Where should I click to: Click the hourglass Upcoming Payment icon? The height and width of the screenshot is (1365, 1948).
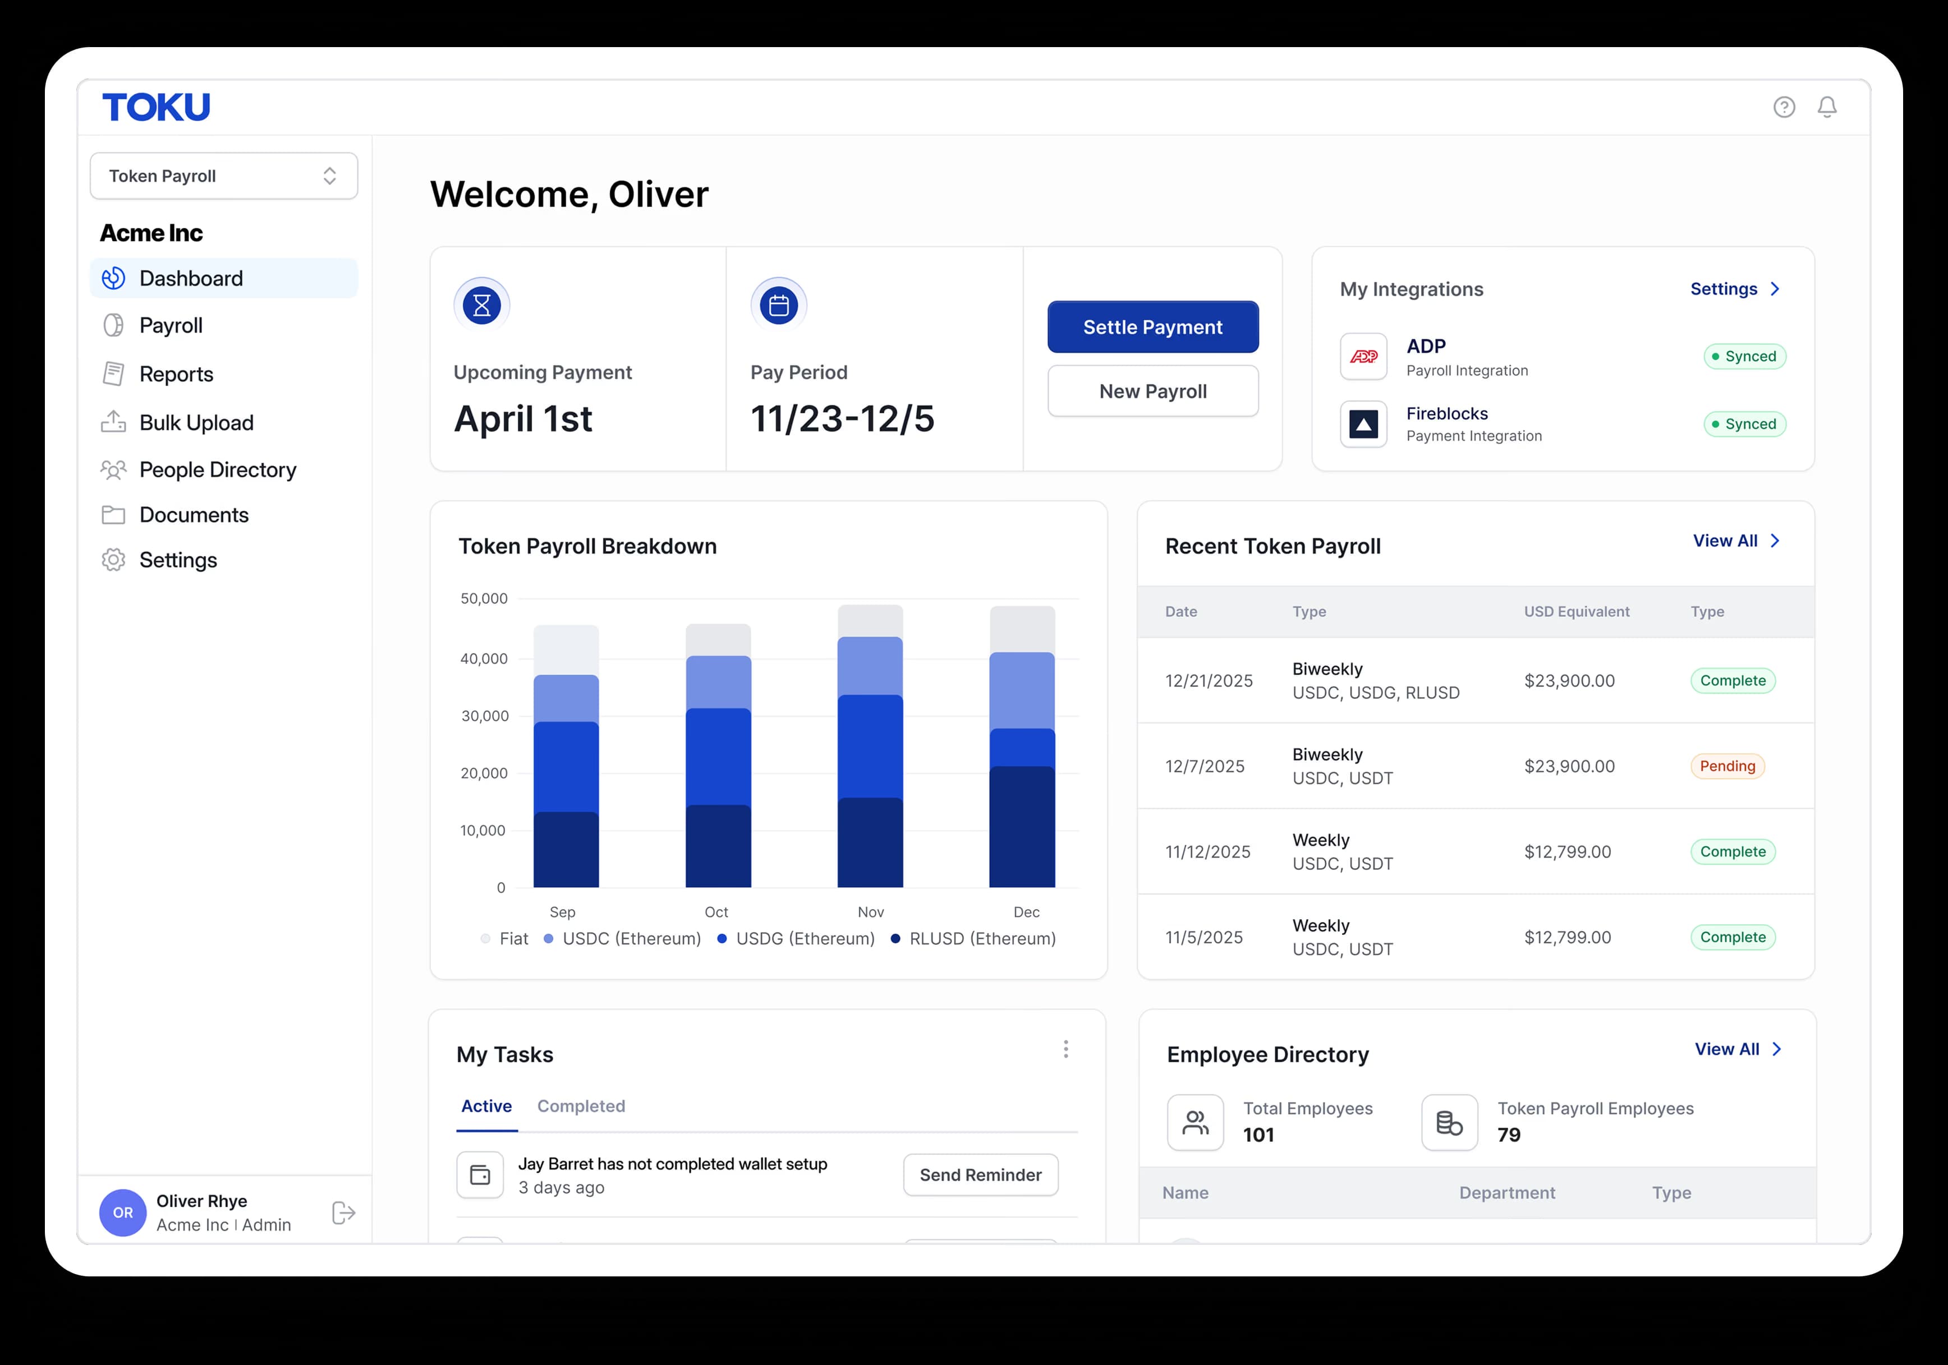click(x=482, y=305)
